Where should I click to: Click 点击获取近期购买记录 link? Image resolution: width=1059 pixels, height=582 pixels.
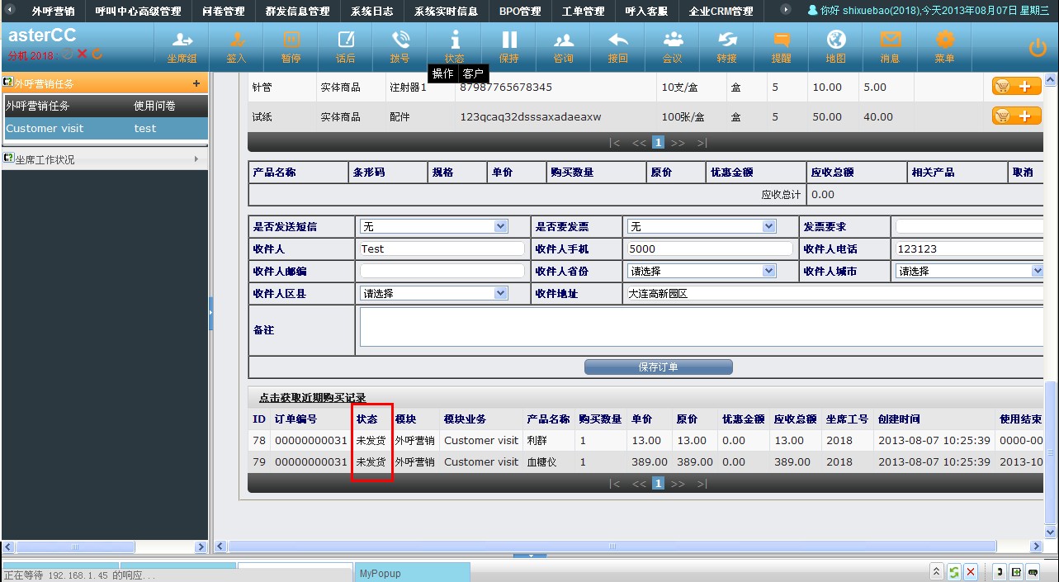312,398
